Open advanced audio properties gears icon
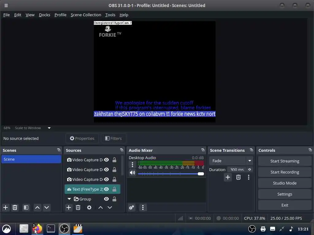The height and width of the screenshot is (235, 314). pos(132,207)
